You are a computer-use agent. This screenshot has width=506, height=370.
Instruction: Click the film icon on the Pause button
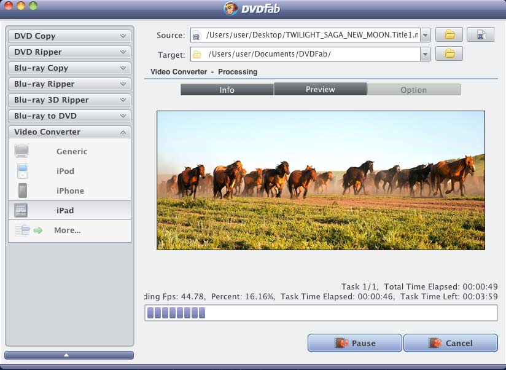tap(341, 343)
